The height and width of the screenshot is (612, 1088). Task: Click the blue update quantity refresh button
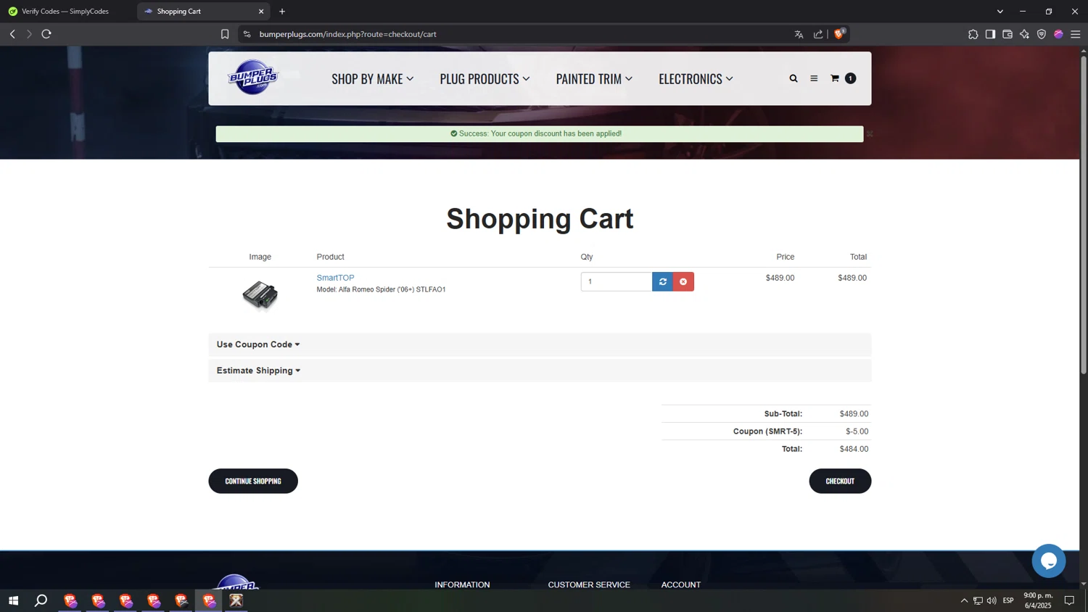[663, 281]
